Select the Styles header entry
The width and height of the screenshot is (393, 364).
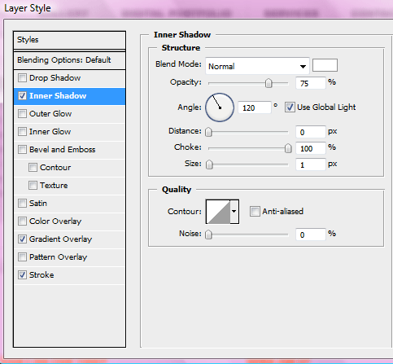pyautogui.click(x=69, y=40)
